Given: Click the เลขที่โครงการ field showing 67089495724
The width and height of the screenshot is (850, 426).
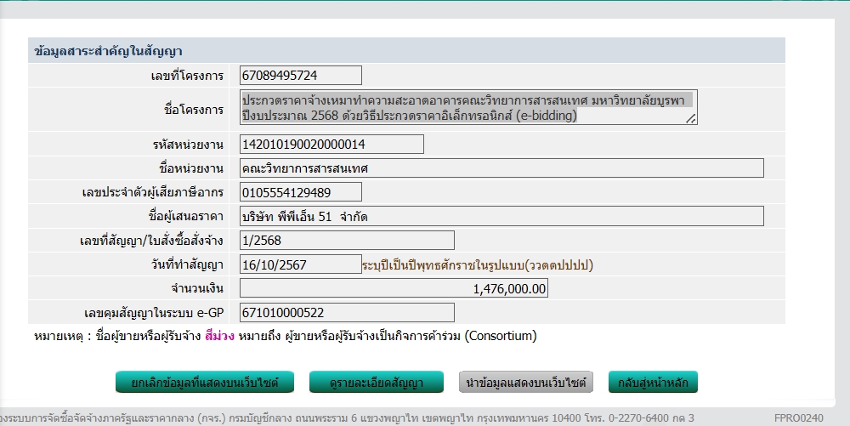Looking at the screenshot, I should (x=301, y=76).
